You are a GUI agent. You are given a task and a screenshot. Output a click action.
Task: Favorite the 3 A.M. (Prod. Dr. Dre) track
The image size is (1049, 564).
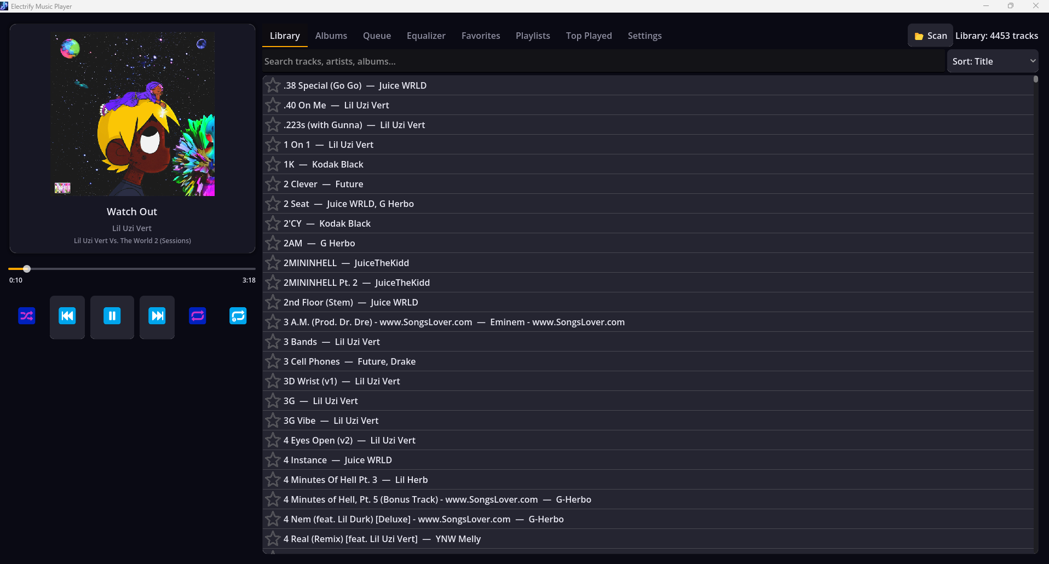(x=273, y=322)
